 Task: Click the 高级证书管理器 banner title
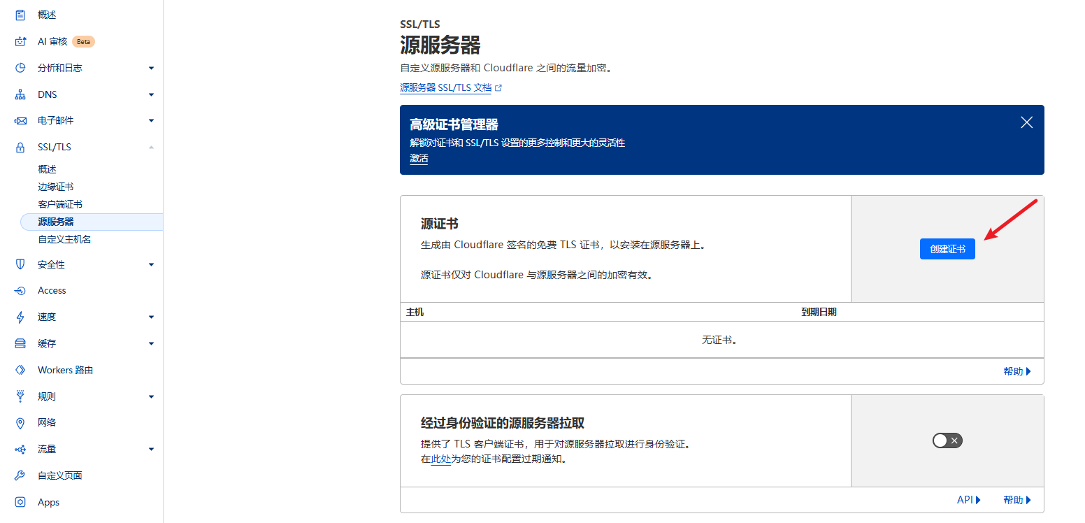pyautogui.click(x=454, y=124)
